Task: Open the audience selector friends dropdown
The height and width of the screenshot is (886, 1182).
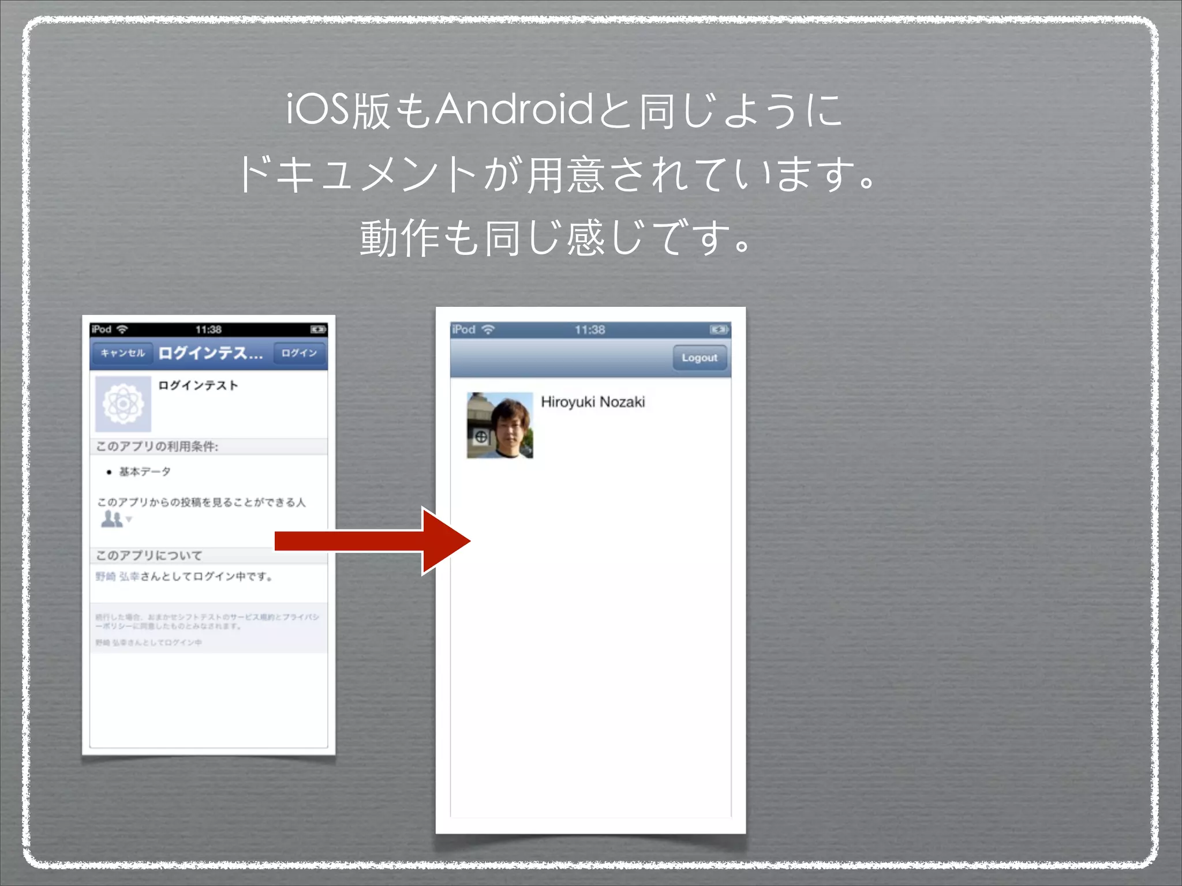Action: pos(117,519)
